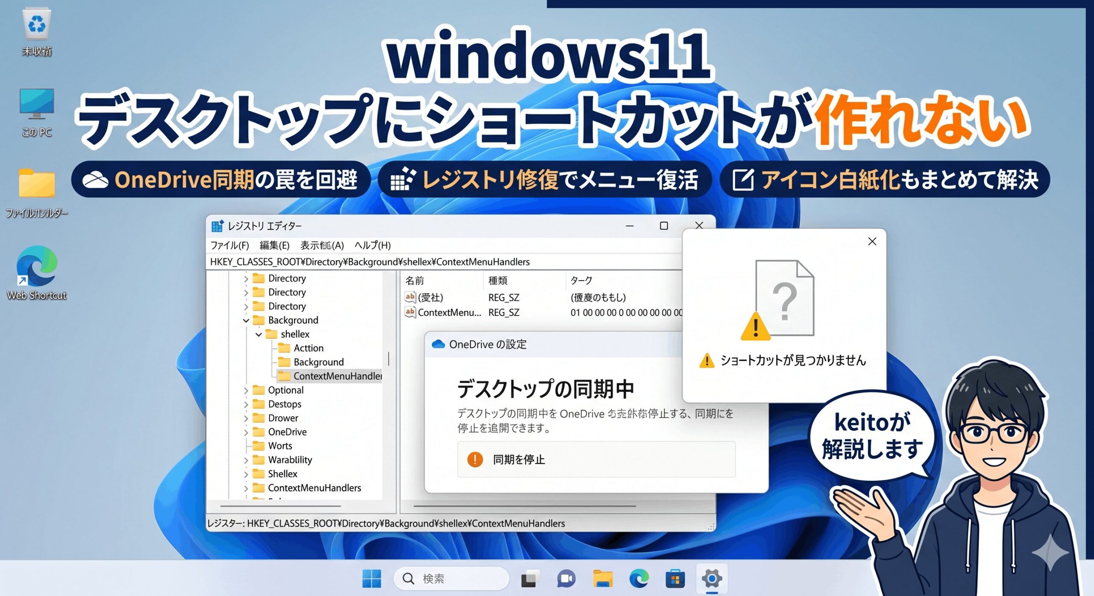Viewport: 1094px width, 596px height.
Task: Open the Web Shortcut Edge desktop icon
Action: 37,266
